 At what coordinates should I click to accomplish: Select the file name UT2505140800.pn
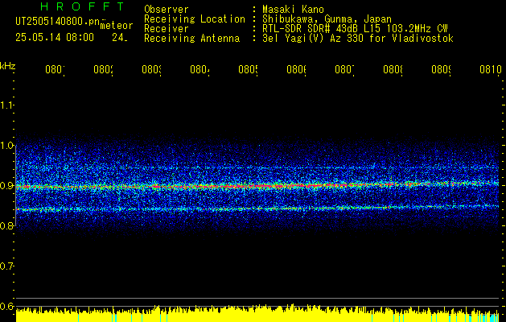pos(58,22)
